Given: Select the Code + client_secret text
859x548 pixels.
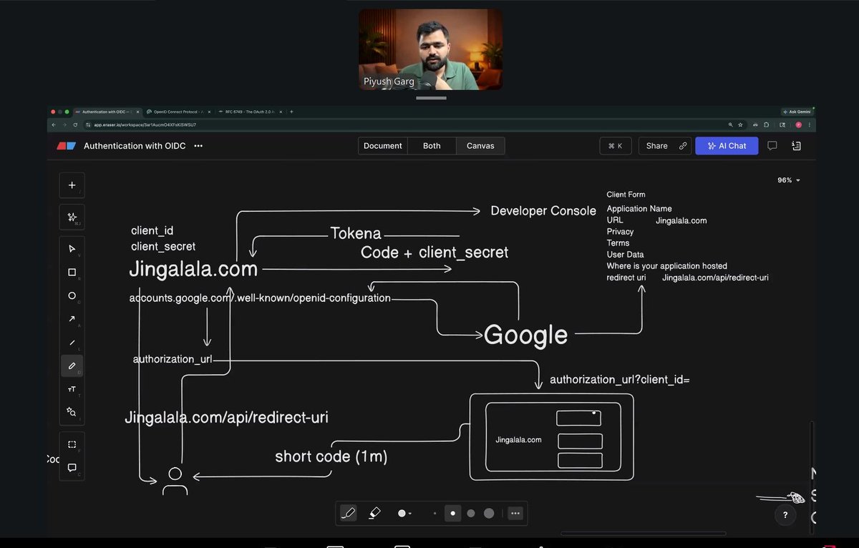Looking at the screenshot, I should 435,253.
